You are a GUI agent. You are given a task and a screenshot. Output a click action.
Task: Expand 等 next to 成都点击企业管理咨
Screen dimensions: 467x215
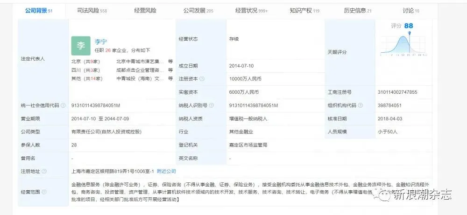pos(170,70)
